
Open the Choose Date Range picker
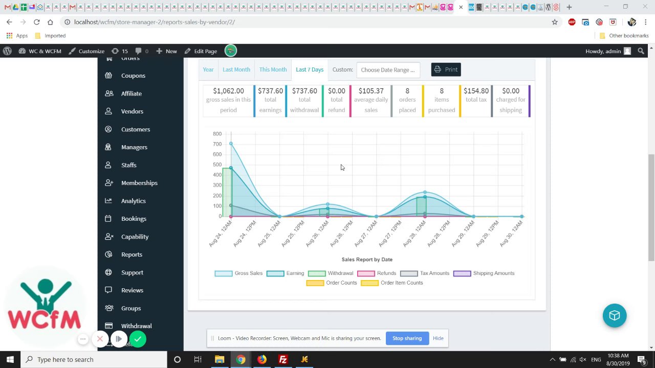(388, 70)
